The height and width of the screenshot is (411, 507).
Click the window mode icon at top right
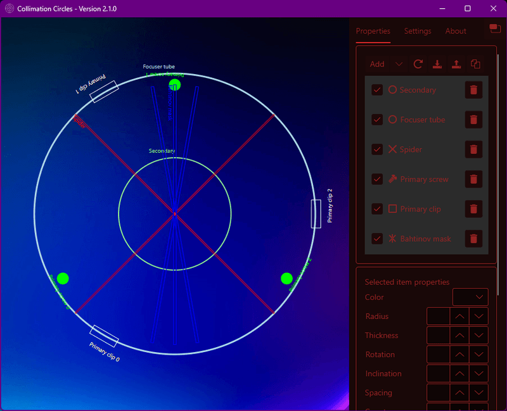tap(495, 28)
